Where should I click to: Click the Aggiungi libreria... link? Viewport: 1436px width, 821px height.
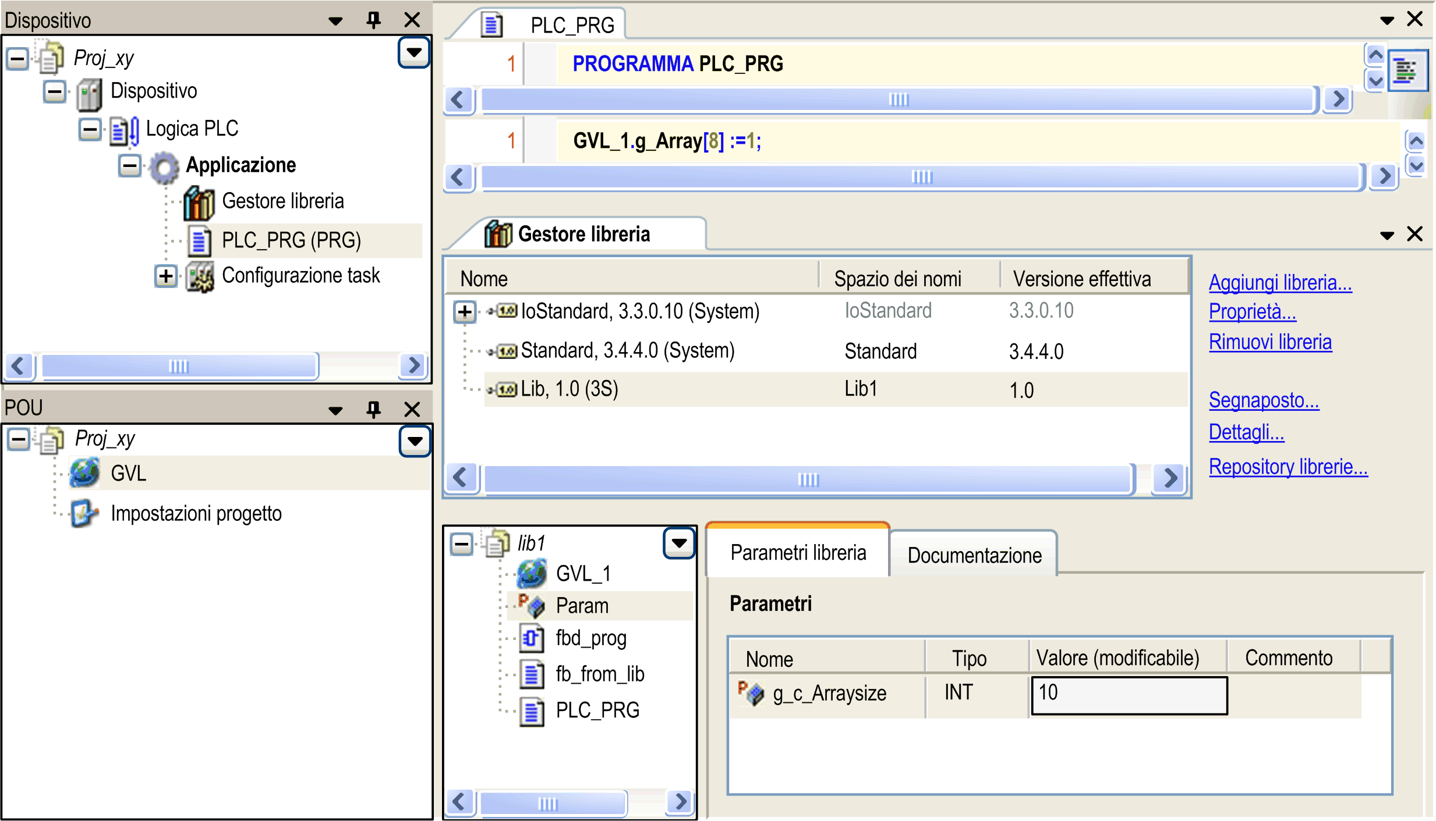tap(1280, 282)
